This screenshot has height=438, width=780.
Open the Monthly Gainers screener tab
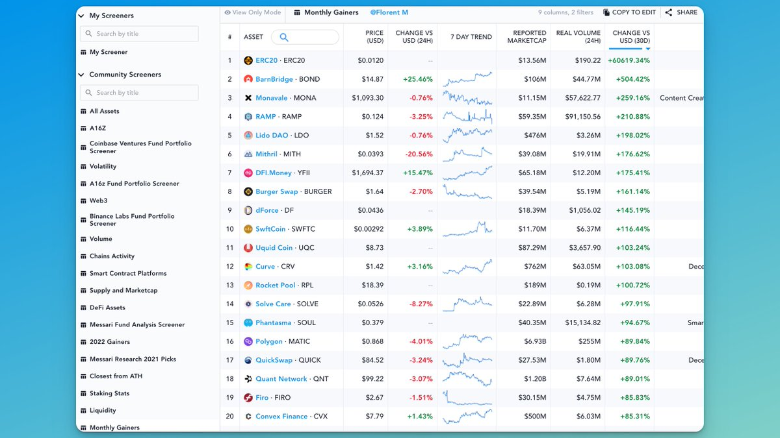pyautogui.click(x=331, y=12)
